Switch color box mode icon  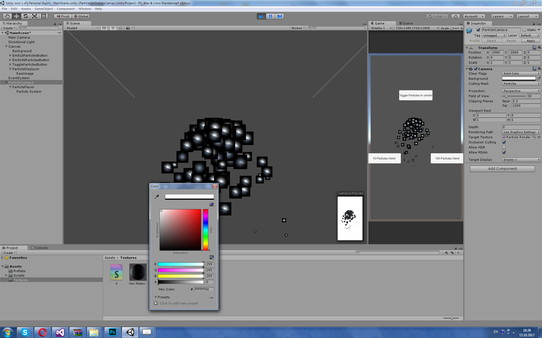pyautogui.click(x=212, y=204)
